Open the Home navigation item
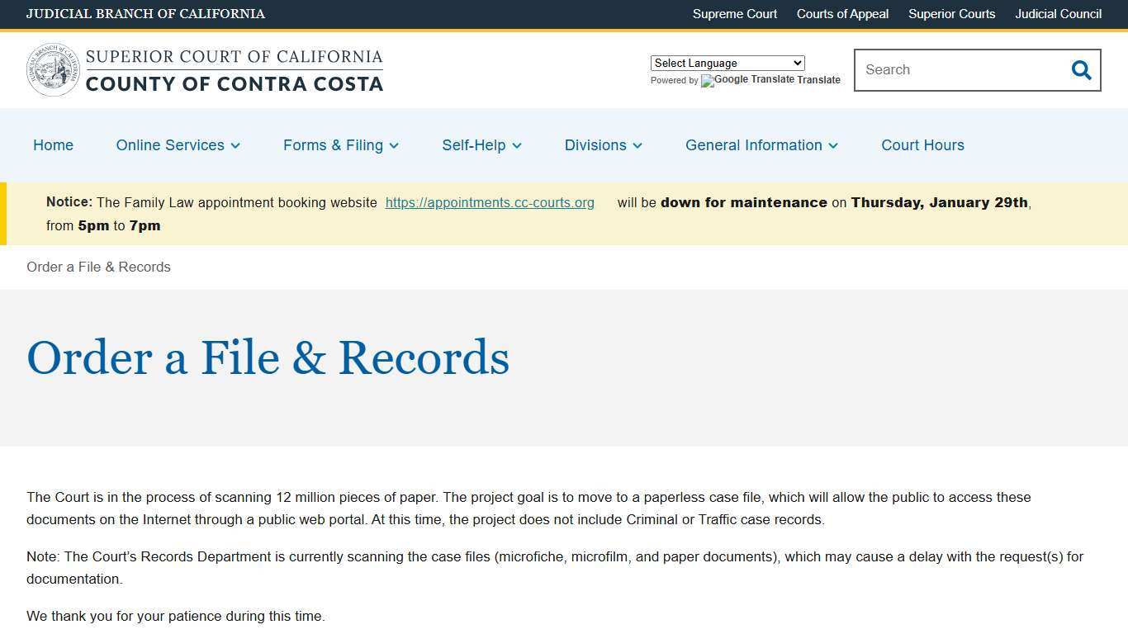 (x=53, y=145)
